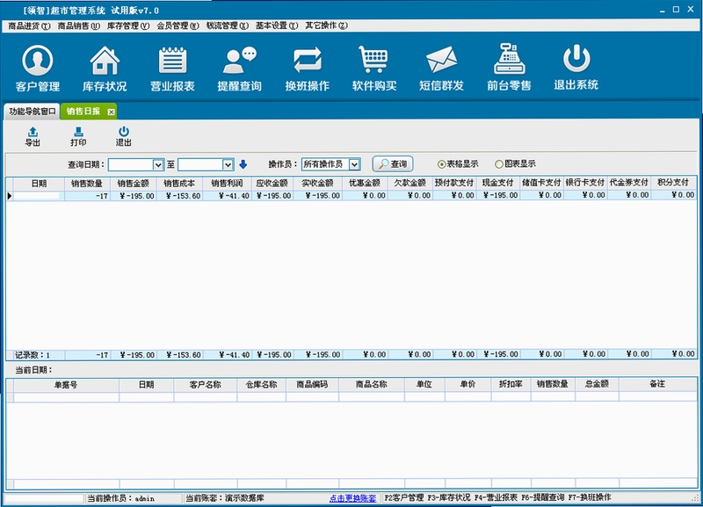The width and height of the screenshot is (703, 507).
Task: Close the 销售日报 tab with its X
Action: click(112, 112)
